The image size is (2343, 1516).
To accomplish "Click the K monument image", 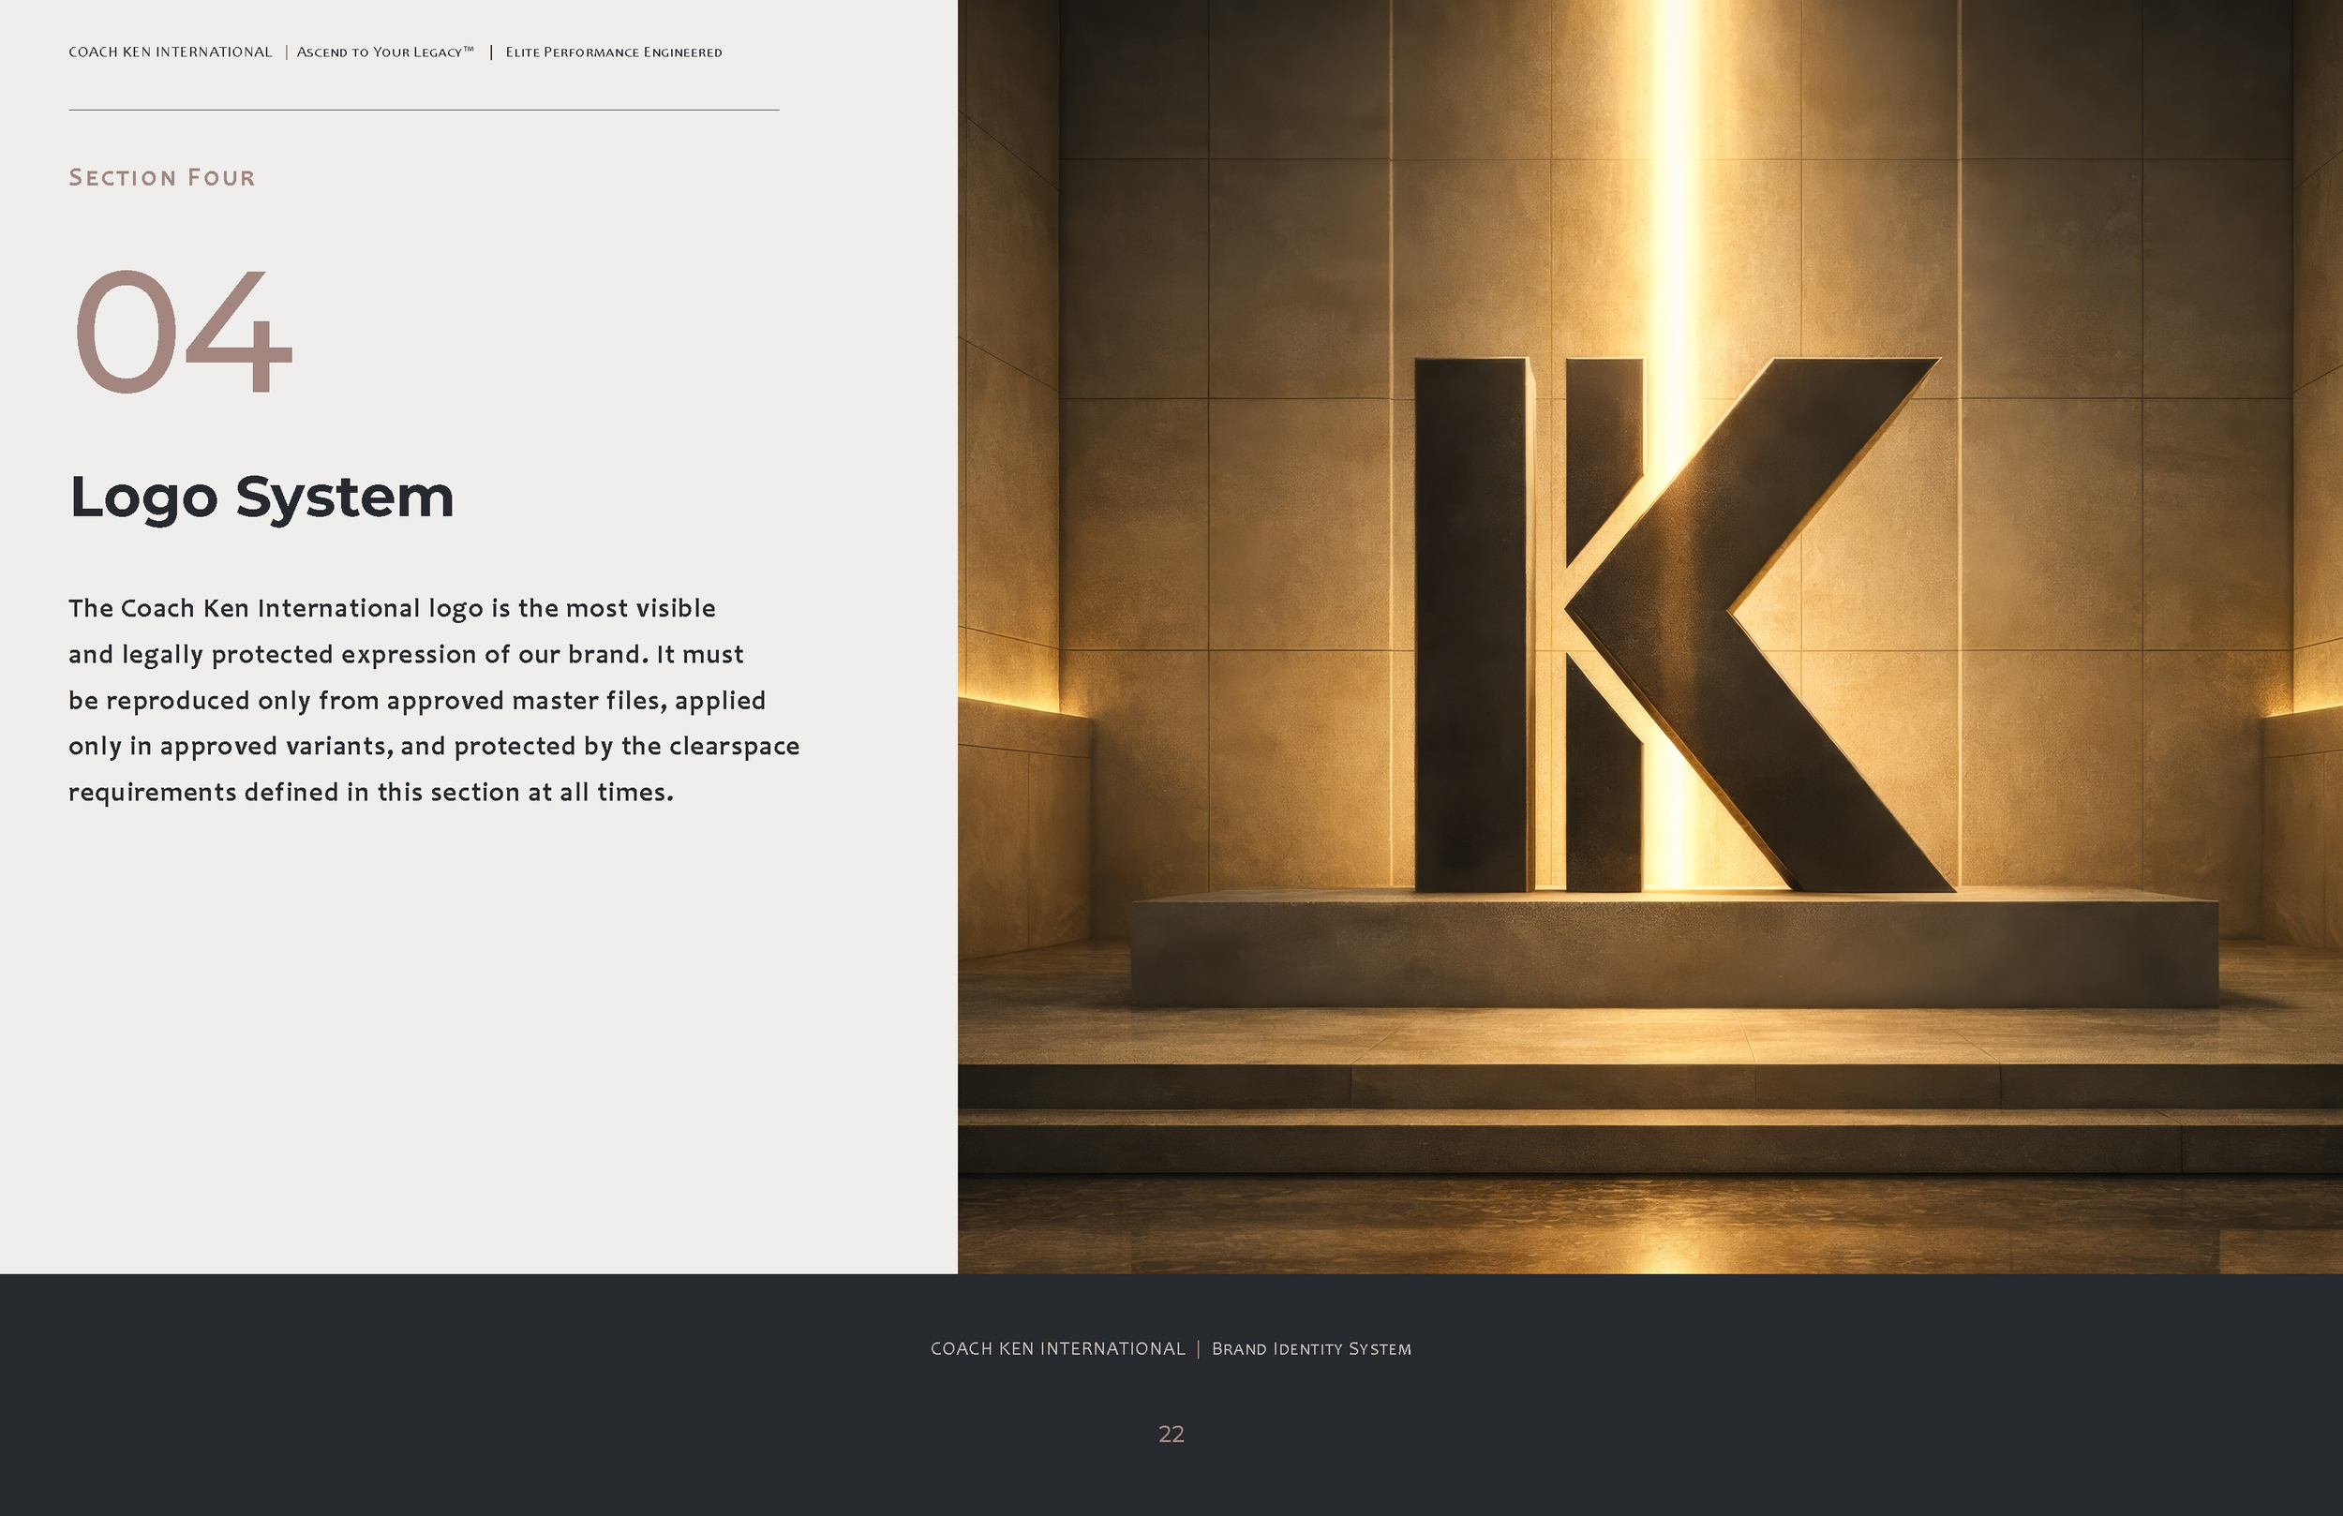I will (x=1650, y=637).
